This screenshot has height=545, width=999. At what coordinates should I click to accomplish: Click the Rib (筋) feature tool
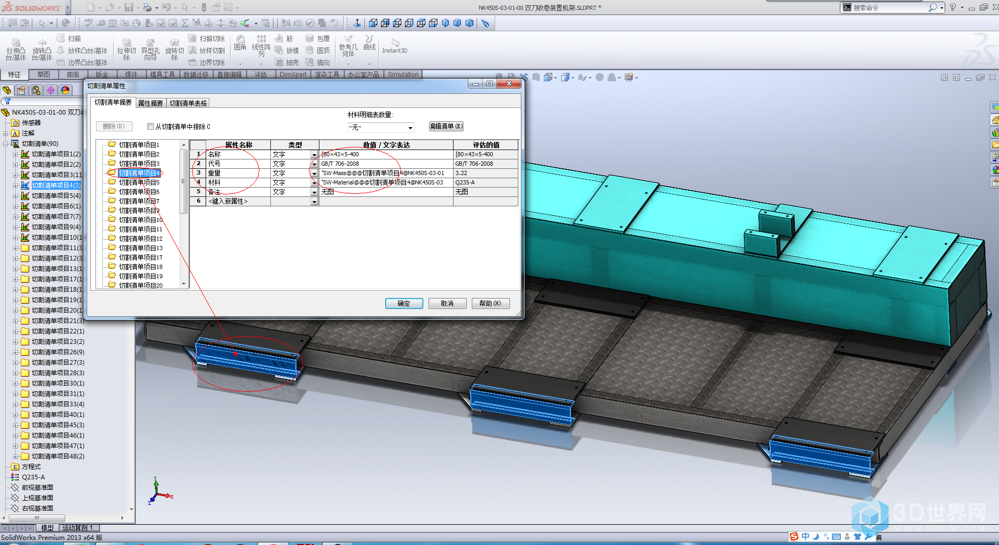coord(284,39)
